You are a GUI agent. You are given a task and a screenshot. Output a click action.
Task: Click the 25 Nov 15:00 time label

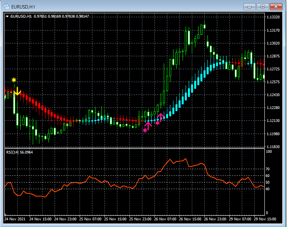click(115, 219)
